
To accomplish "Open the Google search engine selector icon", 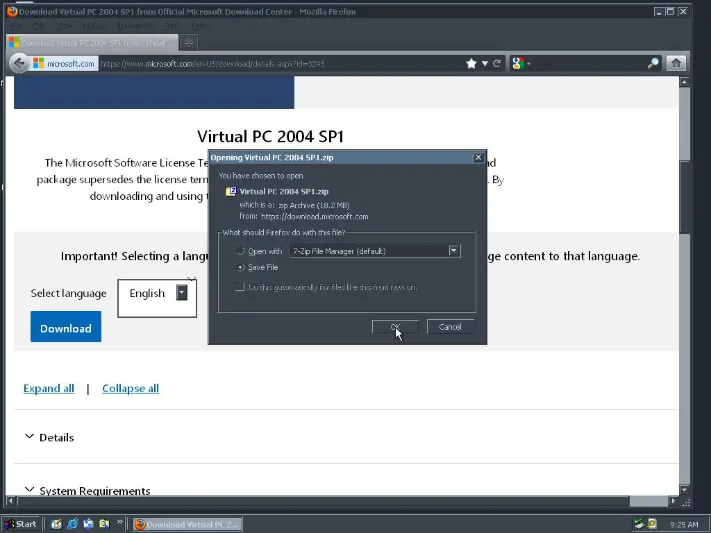I will tap(518, 63).
